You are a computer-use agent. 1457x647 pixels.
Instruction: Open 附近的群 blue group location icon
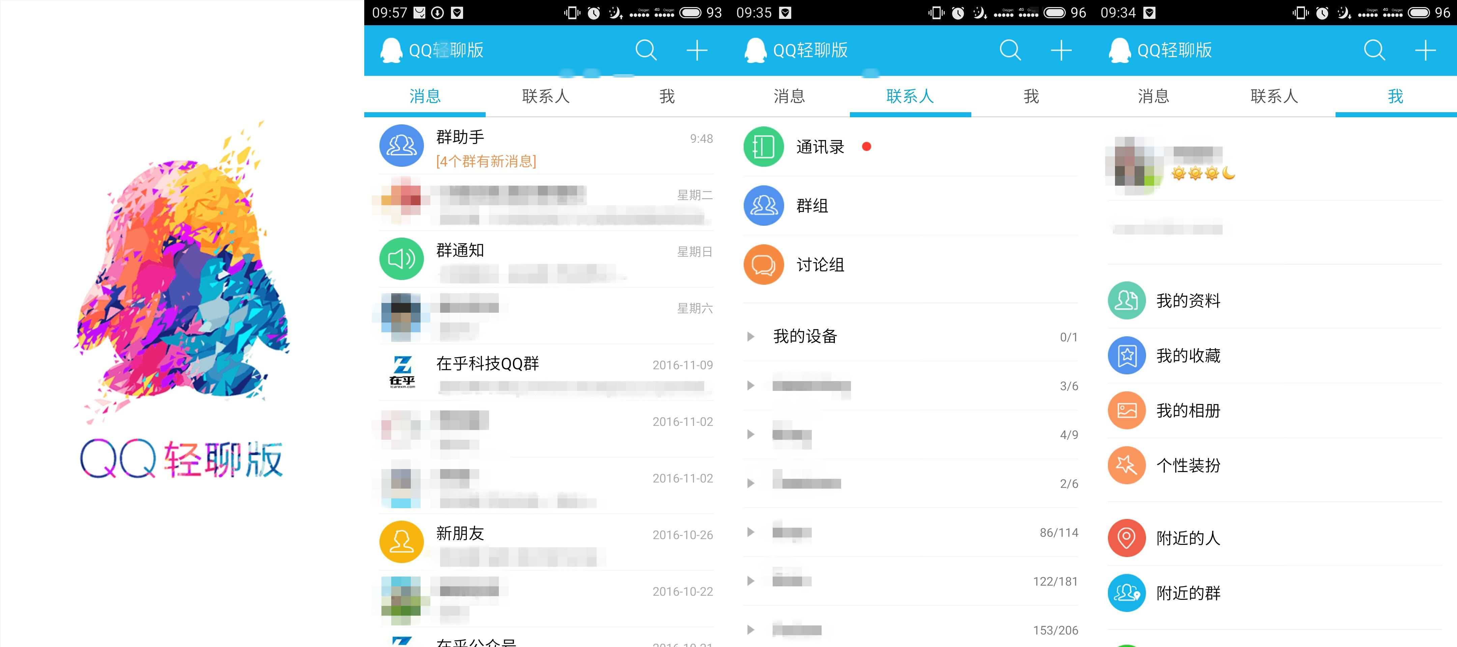tap(1127, 593)
